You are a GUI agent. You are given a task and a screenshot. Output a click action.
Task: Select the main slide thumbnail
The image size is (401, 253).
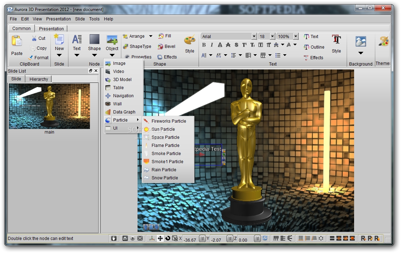pos(49,106)
